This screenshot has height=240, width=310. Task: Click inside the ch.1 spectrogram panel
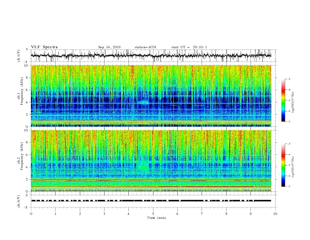click(x=151, y=96)
